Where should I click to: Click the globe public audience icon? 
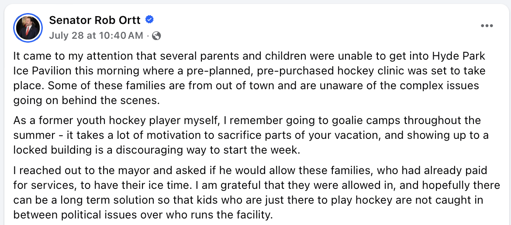156,36
